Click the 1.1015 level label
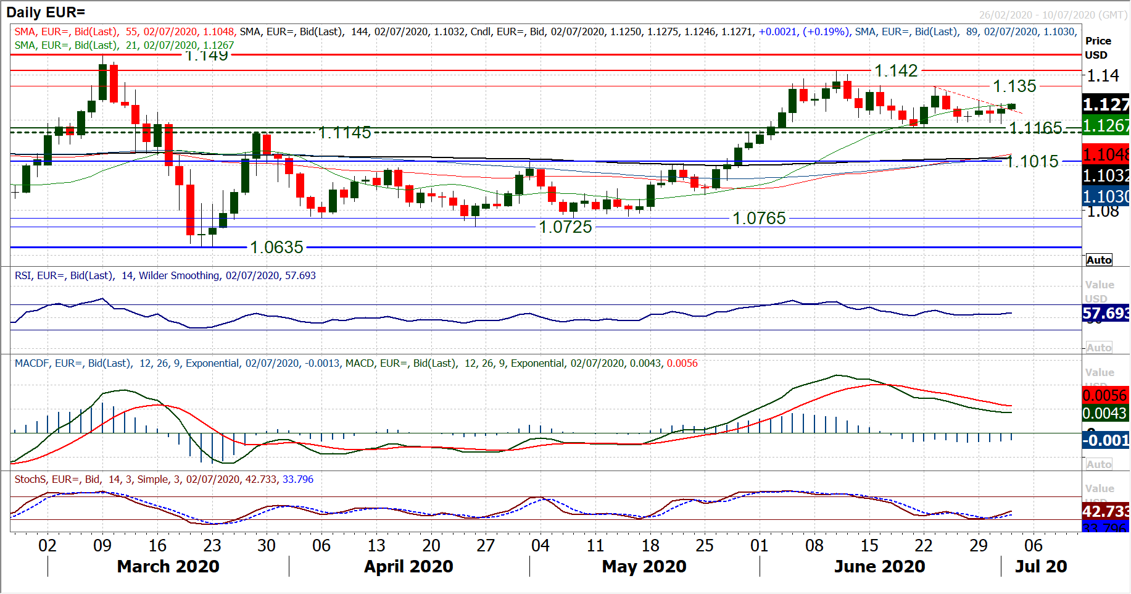The image size is (1131, 594). (x=1032, y=162)
